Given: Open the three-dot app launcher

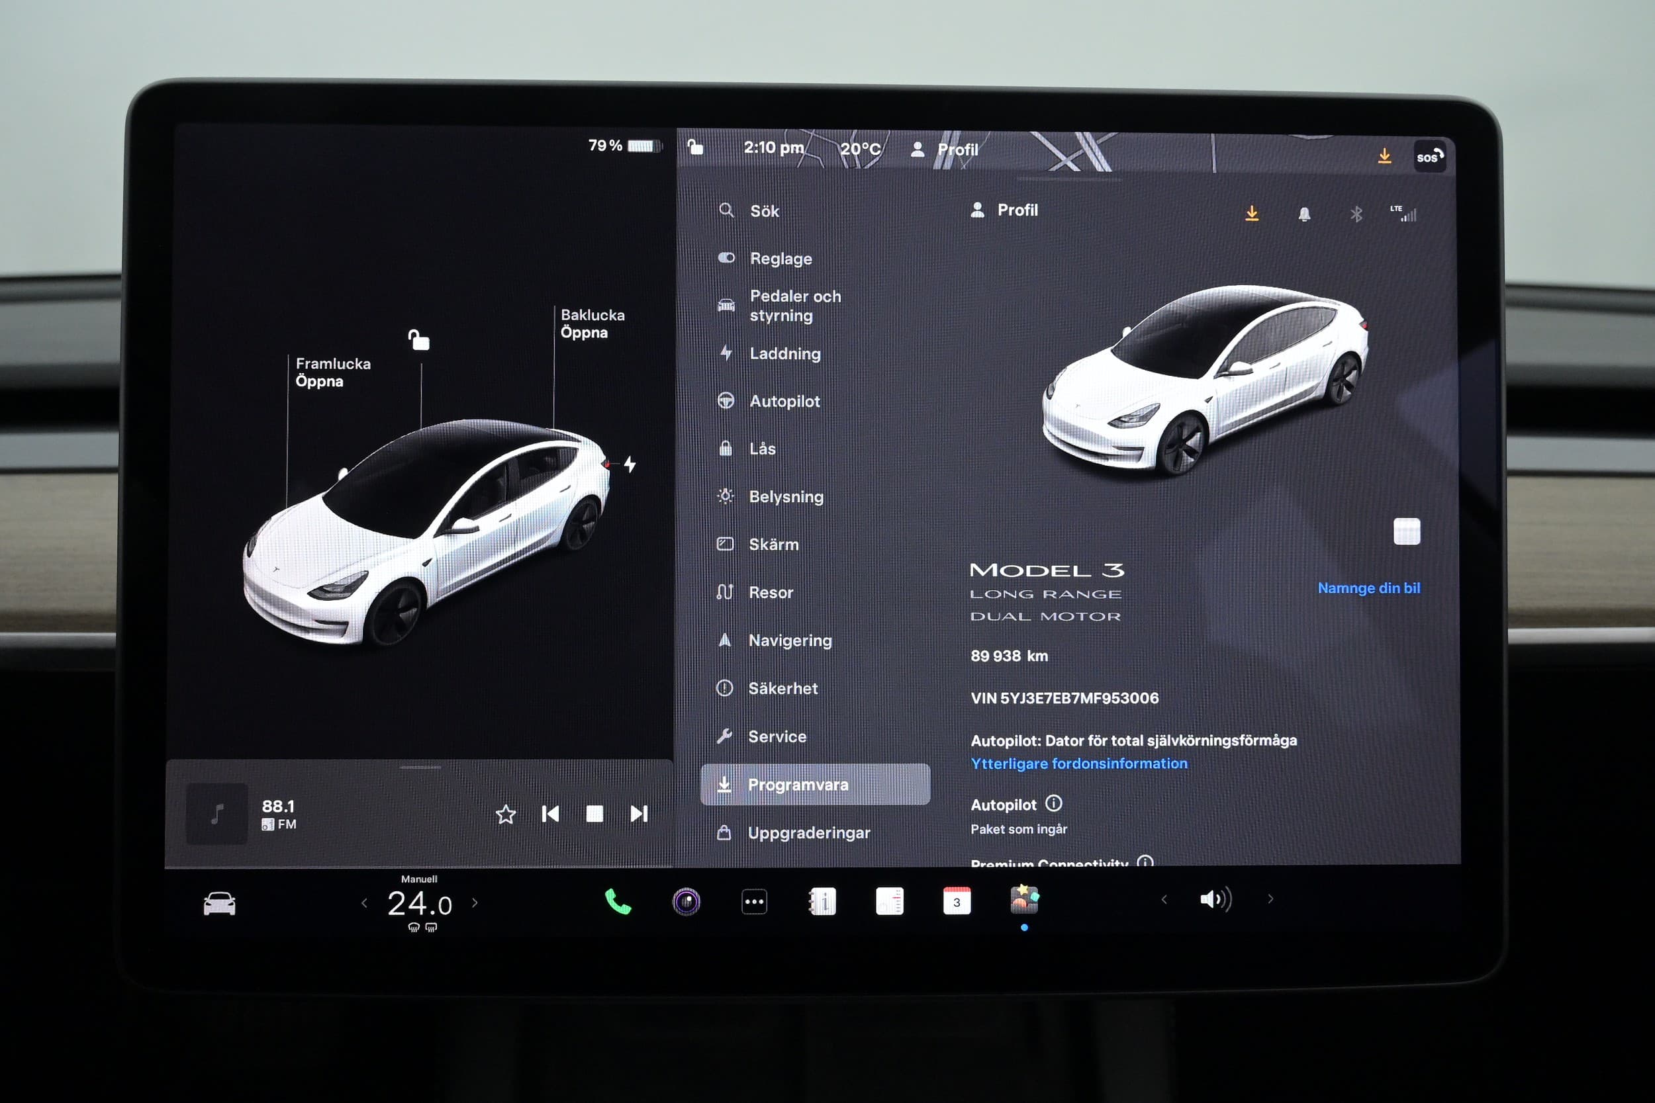Looking at the screenshot, I should pyautogui.click(x=754, y=901).
